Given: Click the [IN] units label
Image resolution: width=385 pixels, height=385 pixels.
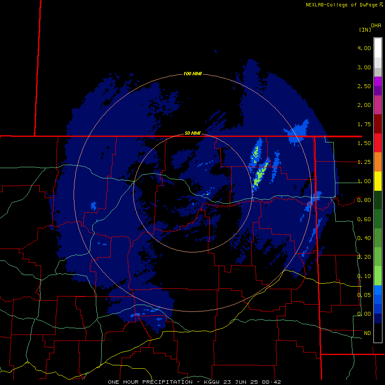Looking at the screenshot, I should click(x=365, y=30).
